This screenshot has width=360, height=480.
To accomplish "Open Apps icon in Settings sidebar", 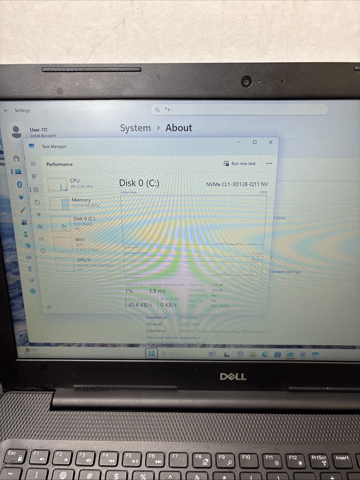I will [24, 222].
